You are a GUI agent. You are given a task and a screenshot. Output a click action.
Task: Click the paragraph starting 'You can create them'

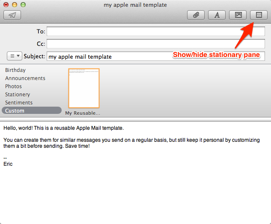coord(131,143)
